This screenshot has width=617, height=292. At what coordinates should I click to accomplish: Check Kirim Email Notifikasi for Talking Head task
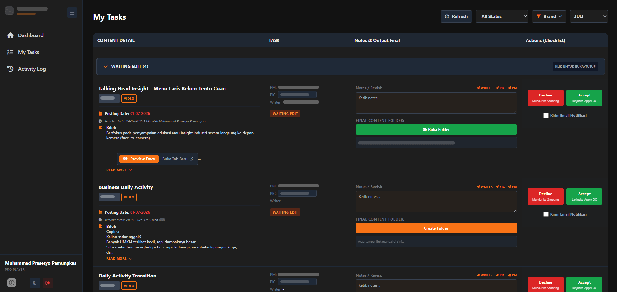coord(546,116)
